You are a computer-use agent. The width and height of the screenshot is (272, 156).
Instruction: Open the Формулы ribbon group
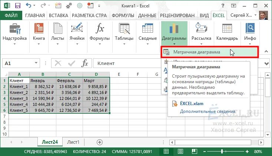click(x=100, y=34)
